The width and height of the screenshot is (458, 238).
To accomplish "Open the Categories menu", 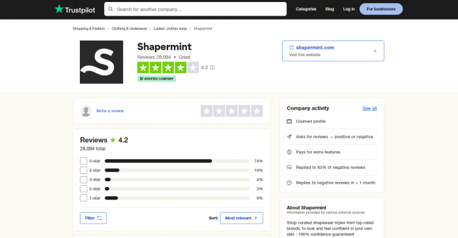I will pos(306,9).
